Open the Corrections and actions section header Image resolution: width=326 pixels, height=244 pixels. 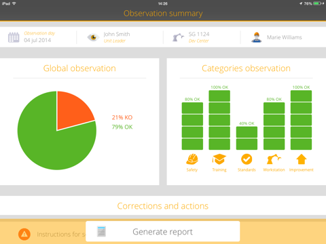(163, 206)
